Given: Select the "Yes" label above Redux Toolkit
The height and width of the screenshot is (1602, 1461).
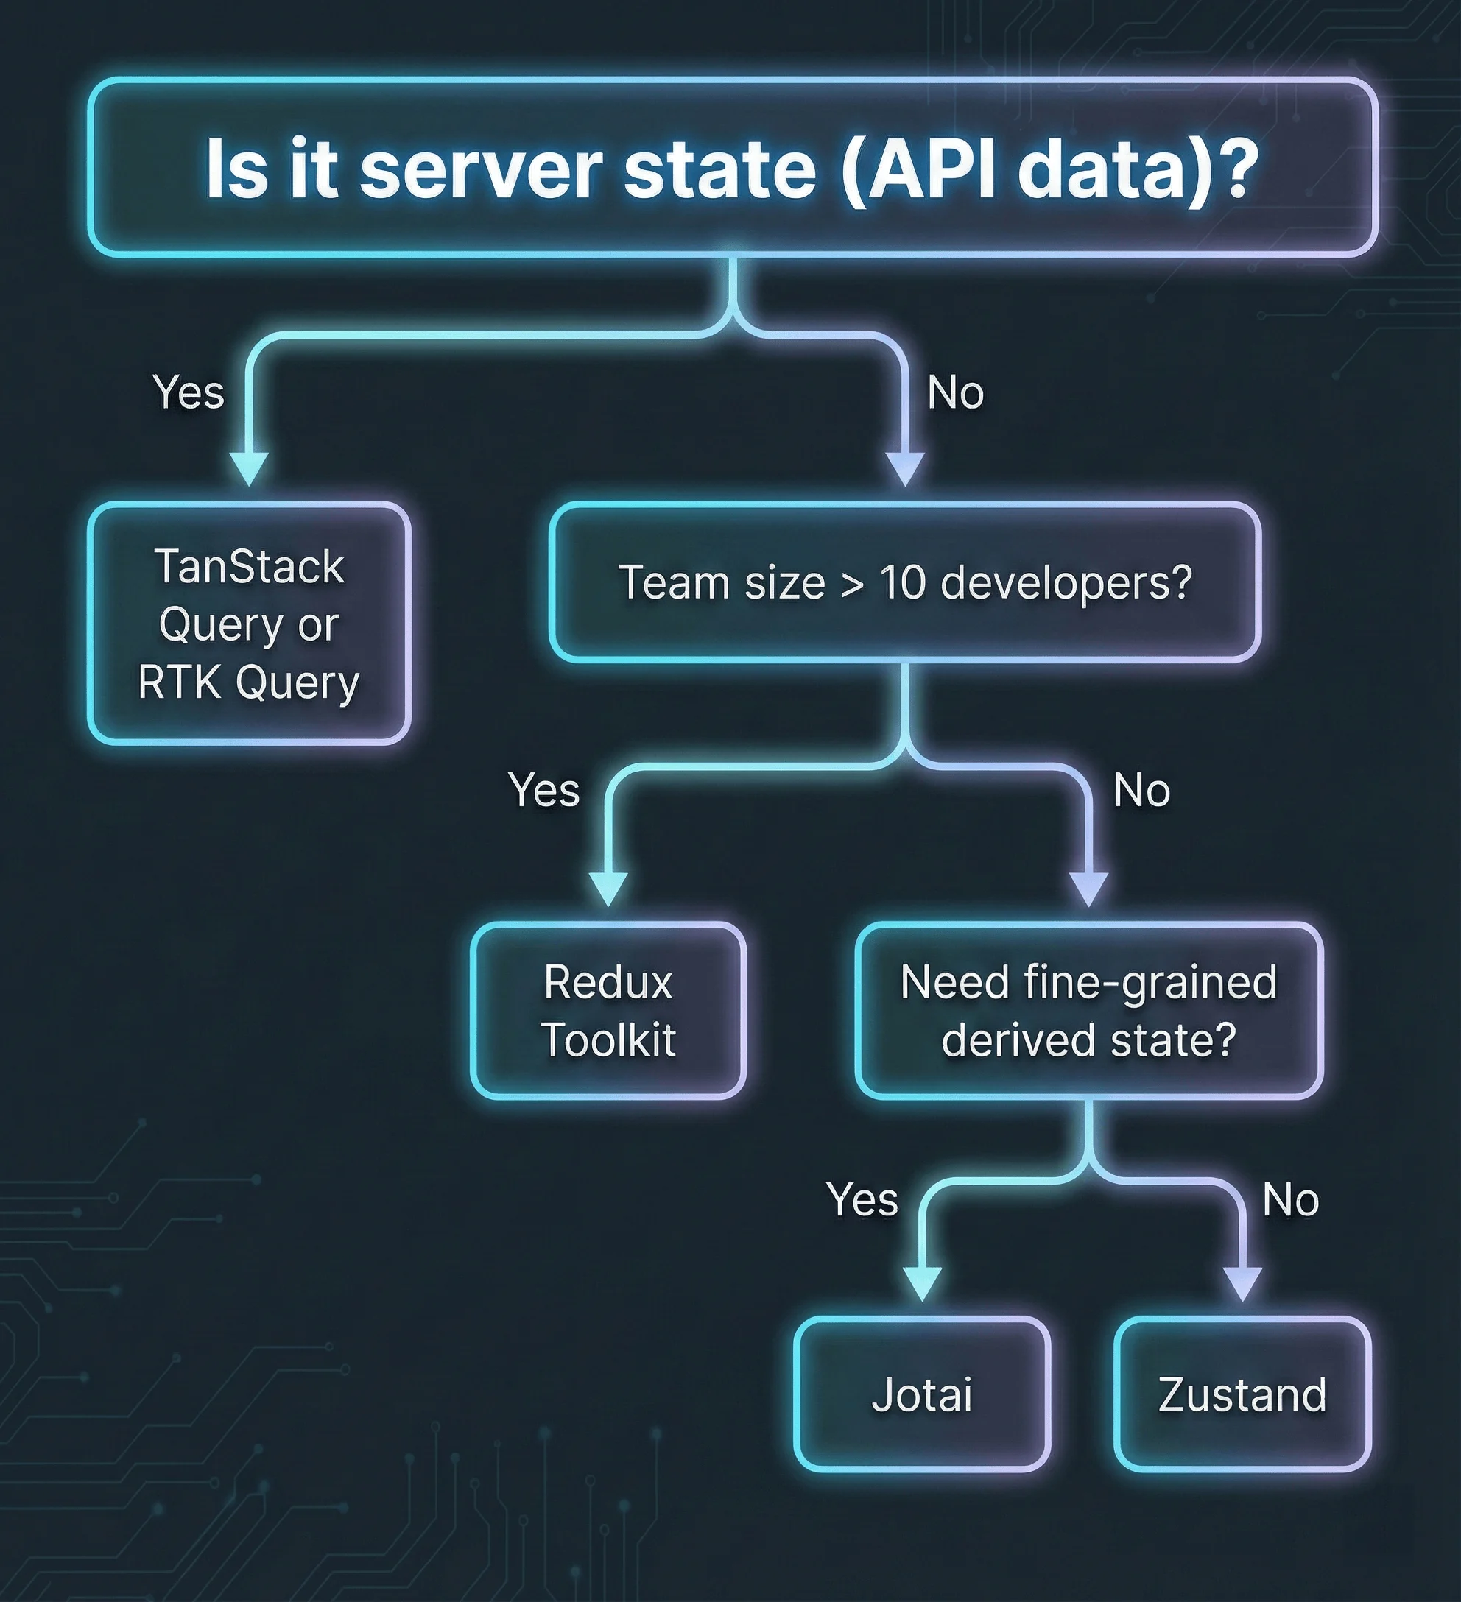Looking at the screenshot, I should click(x=545, y=790).
